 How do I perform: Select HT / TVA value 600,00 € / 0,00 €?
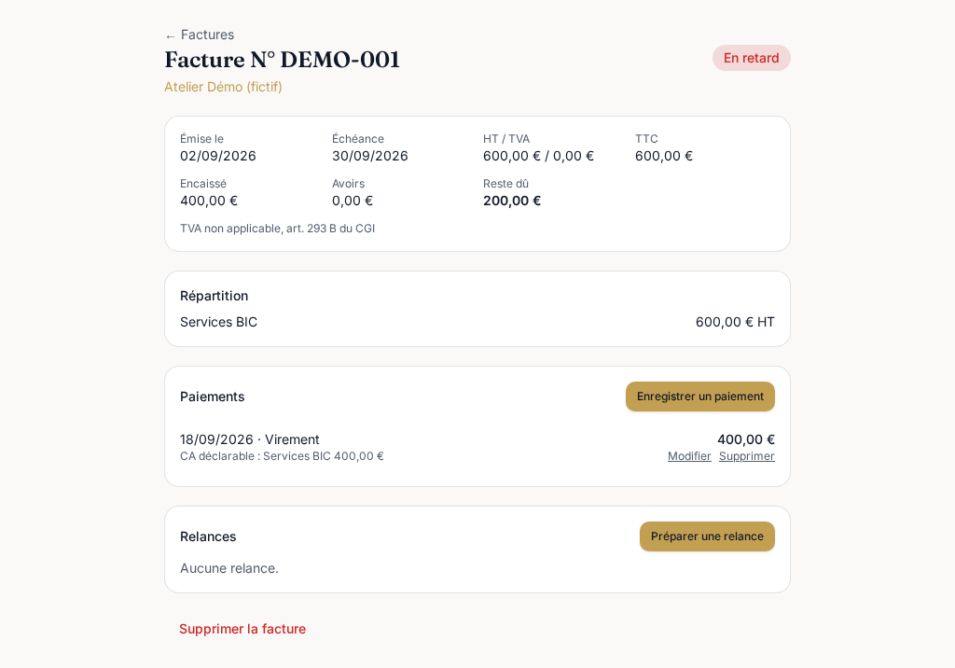click(538, 156)
